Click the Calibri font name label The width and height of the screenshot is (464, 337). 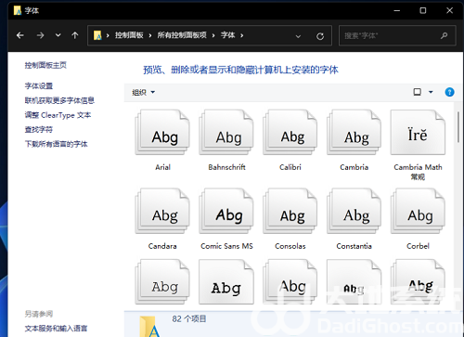pyautogui.click(x=290, y=167)
